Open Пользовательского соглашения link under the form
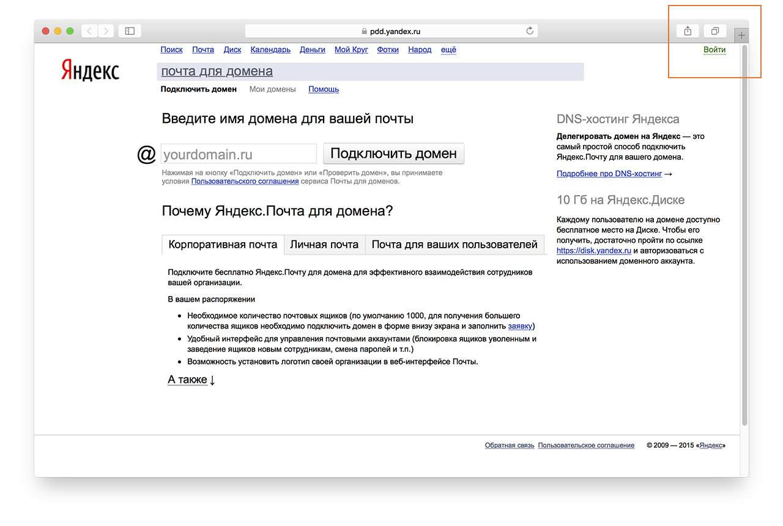This screenshot has height=526, width=783. point(245,181)
